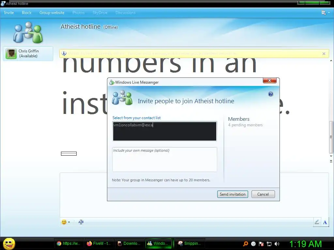Select Chris Griffin (Available) contact

coord(28,54)
